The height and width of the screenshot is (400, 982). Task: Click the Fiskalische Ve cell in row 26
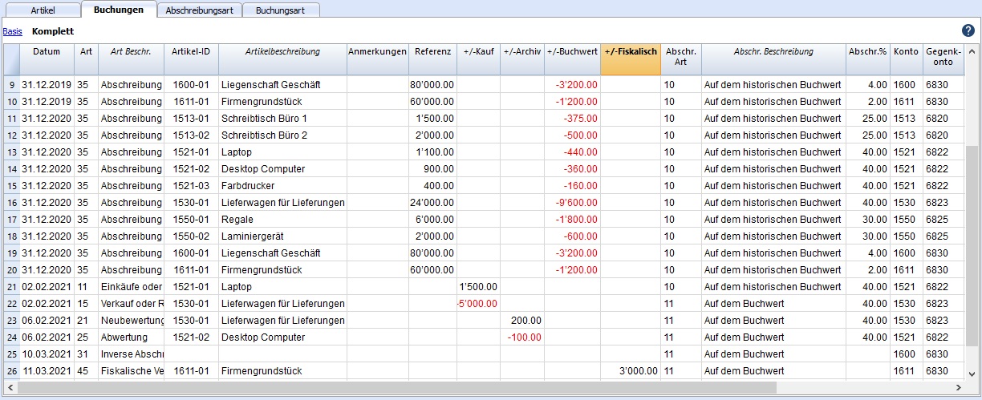132,370
